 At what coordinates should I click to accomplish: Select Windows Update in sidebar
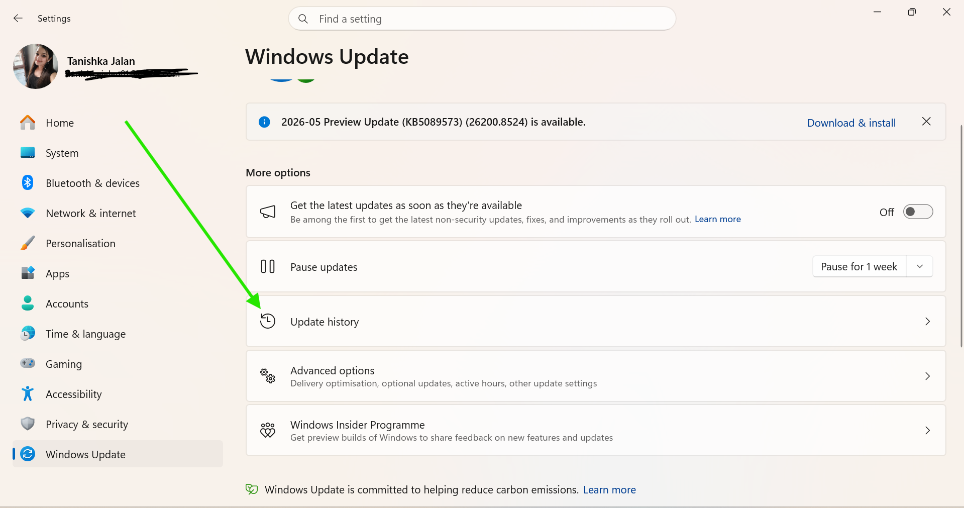click(x=118, y=454)
